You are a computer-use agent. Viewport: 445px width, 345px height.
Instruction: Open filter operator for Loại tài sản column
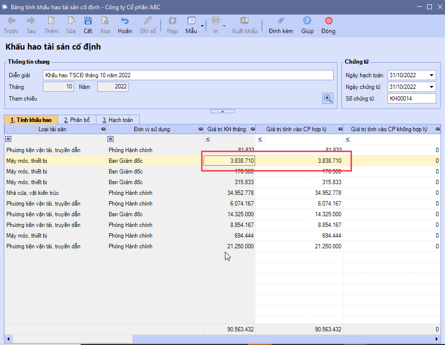click(8, 139)
